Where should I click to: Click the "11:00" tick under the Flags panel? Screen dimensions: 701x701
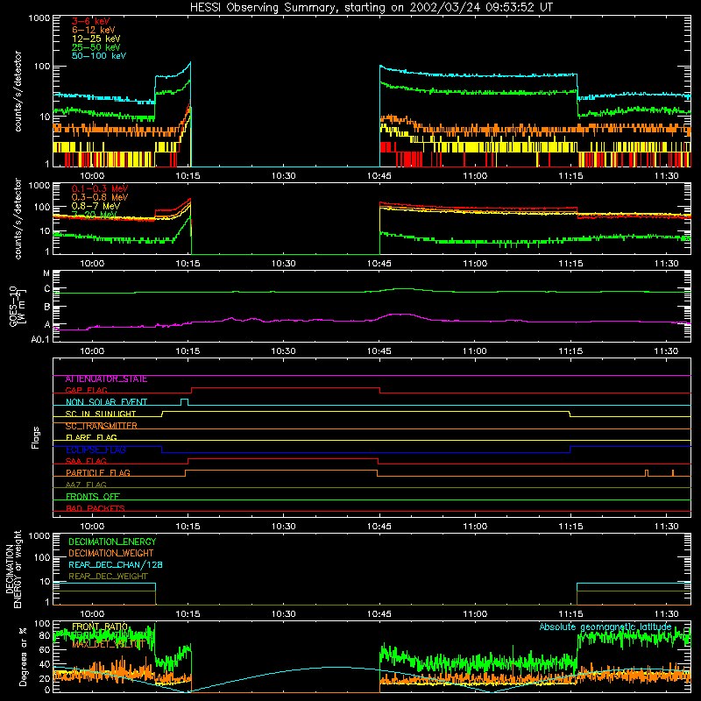475,527
